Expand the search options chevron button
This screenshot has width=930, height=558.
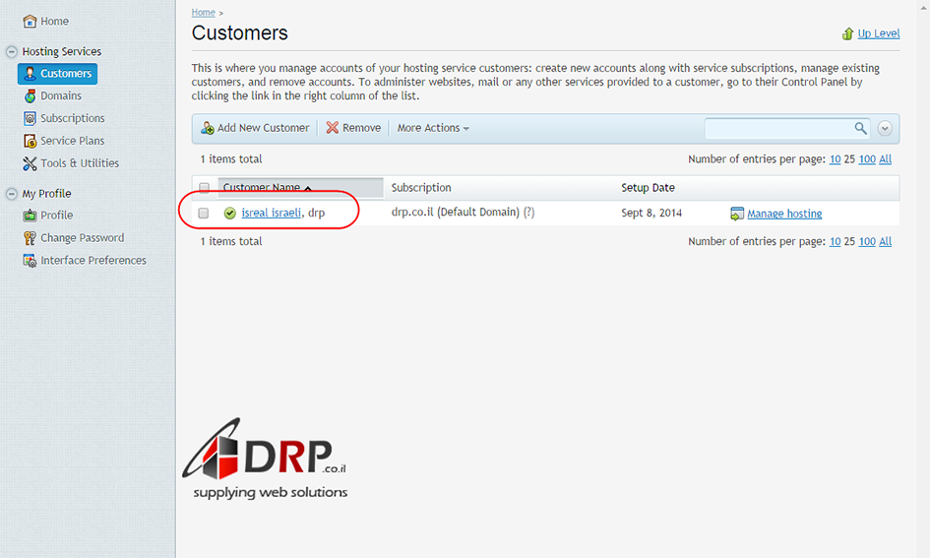pyautogui.click(x=885, y=129)
